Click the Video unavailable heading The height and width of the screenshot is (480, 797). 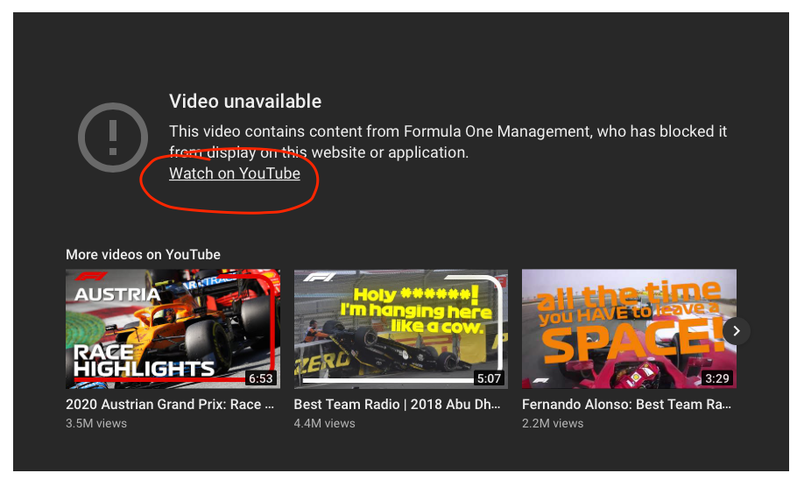245,102
